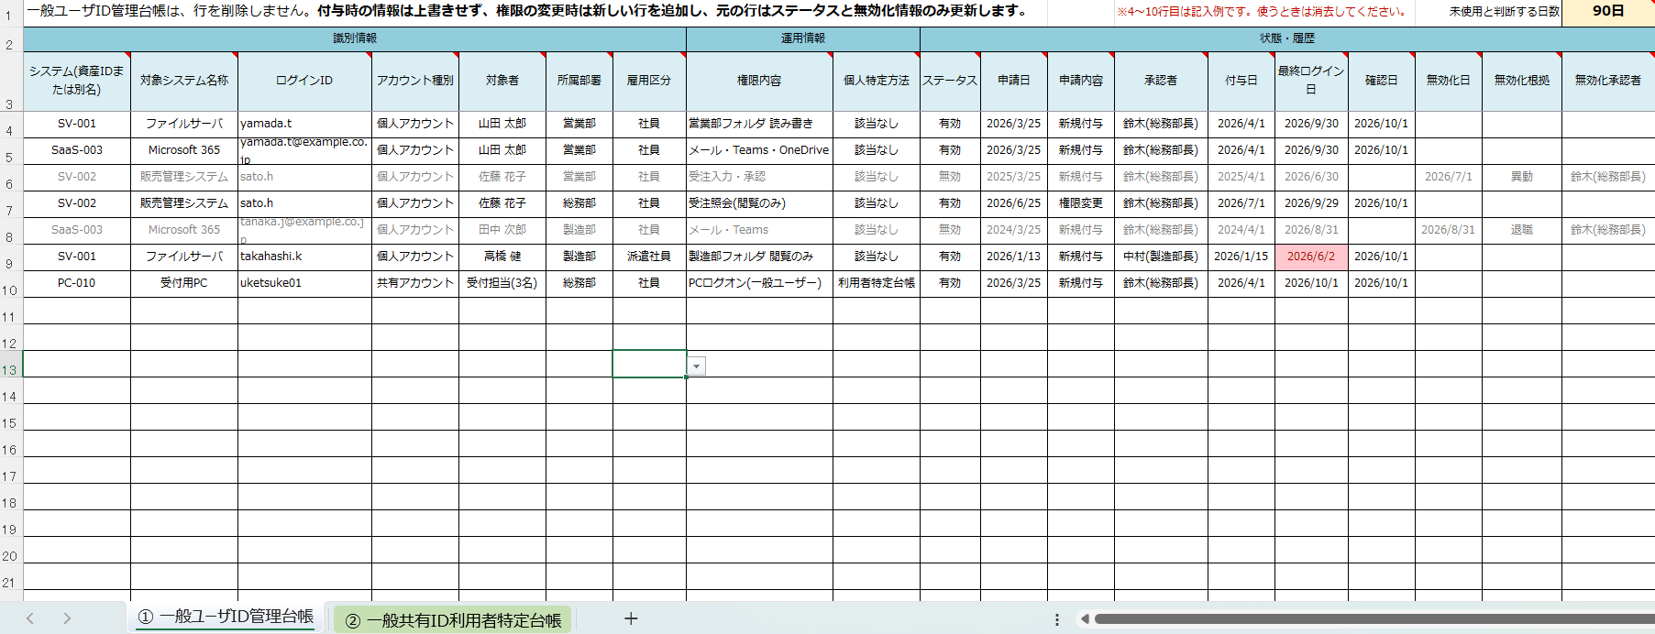
Task: Select the アカウント種別 column header
Action: (x=415, y=81)
